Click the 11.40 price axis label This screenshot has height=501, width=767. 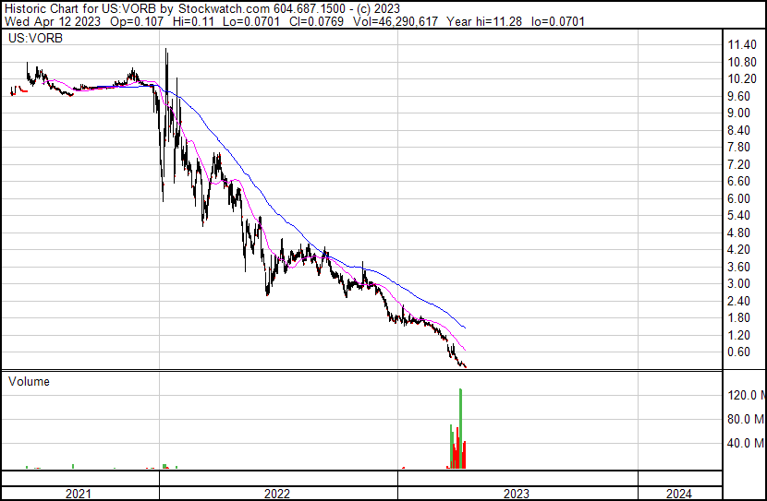(x=742, y=45)
